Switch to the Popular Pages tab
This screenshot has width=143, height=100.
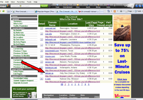(x=45, y=12)
